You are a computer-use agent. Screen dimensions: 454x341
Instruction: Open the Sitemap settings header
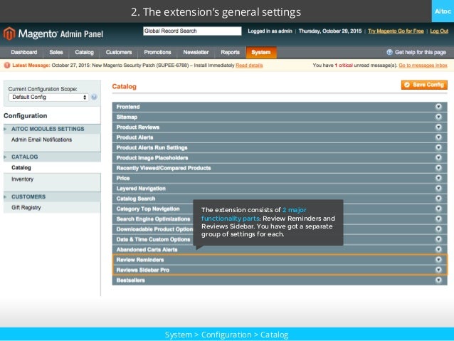280,117
